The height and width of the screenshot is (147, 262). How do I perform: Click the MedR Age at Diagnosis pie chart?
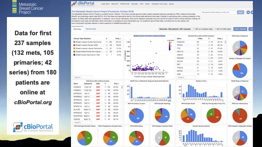(x=240, y=48)
